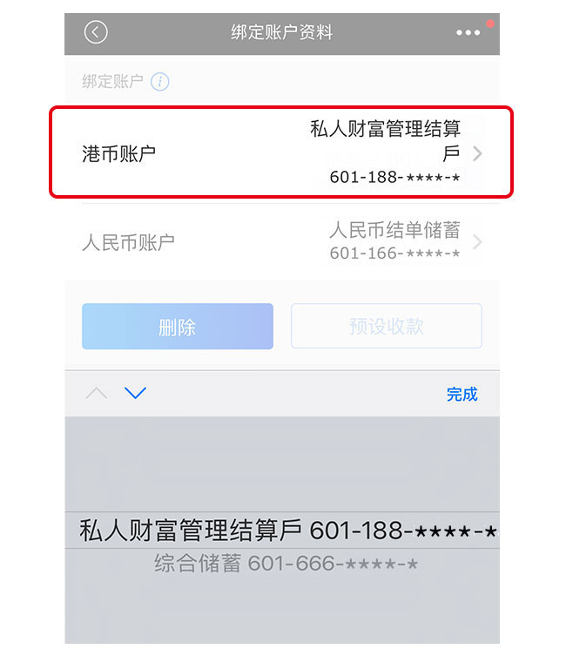The width and height of the screenshot is (566, 656).
Task: Open the three-dot more options menu
Action: pos(468,32)
